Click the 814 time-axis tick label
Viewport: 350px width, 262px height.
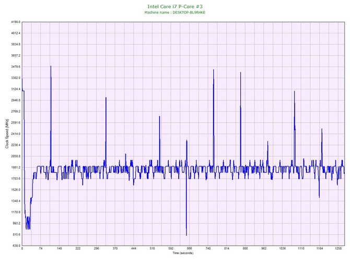click(227, 248)
